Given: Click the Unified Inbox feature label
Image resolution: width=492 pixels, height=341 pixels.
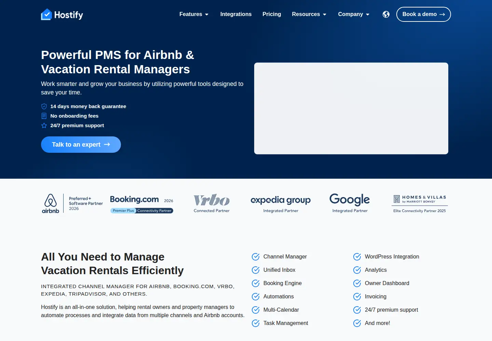Looking at the screenshot, I should 279,270.
